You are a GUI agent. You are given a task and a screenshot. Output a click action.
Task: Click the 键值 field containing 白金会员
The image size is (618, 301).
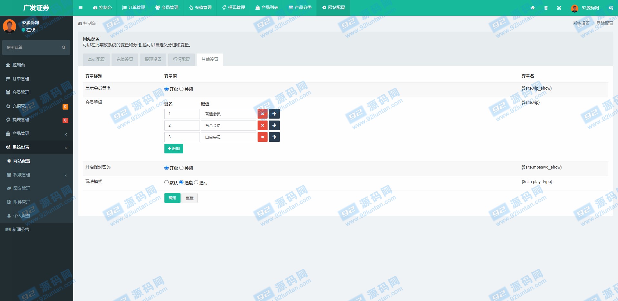point(229,137)
